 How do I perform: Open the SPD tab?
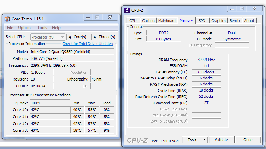click(202, 21)
